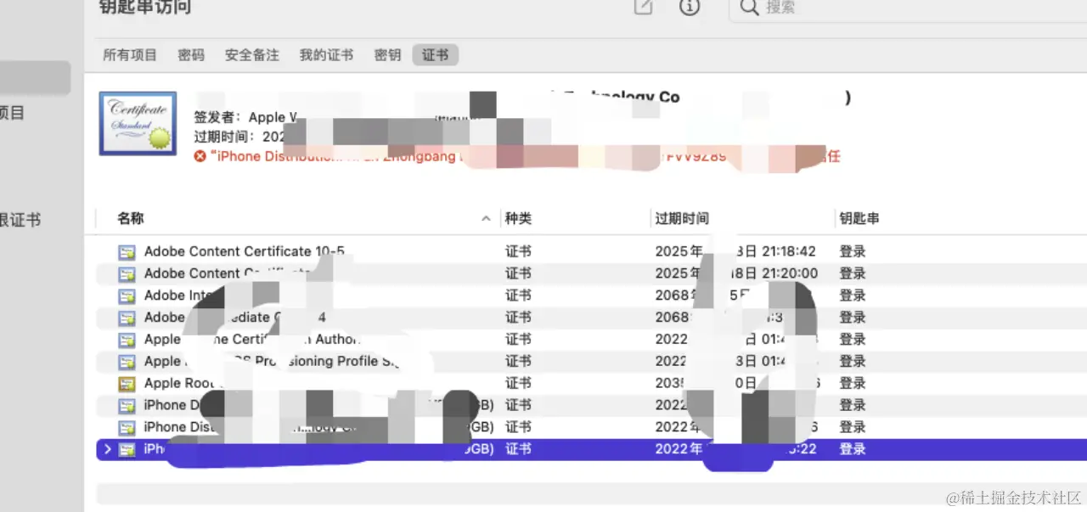Click 登录 keychain cell in Adobe Content Certificate 10-5 row
The width and height of the screenshot is (1087, 512).
coord(853,251)
